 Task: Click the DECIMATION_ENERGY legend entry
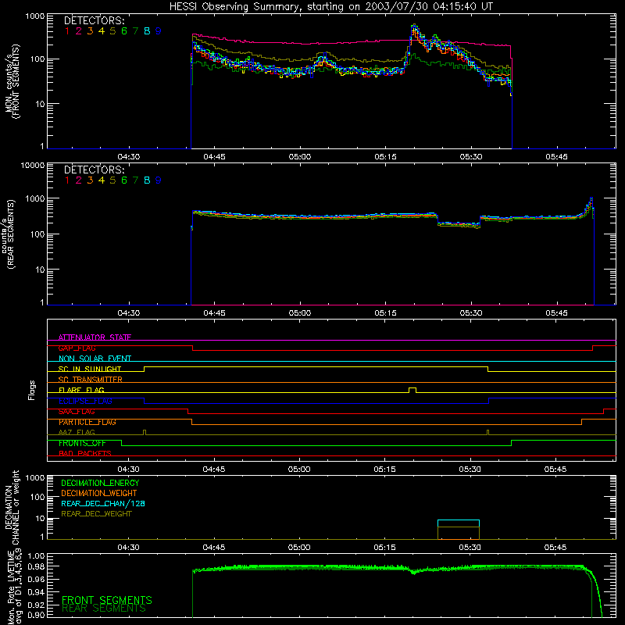[x=100, y=483]
